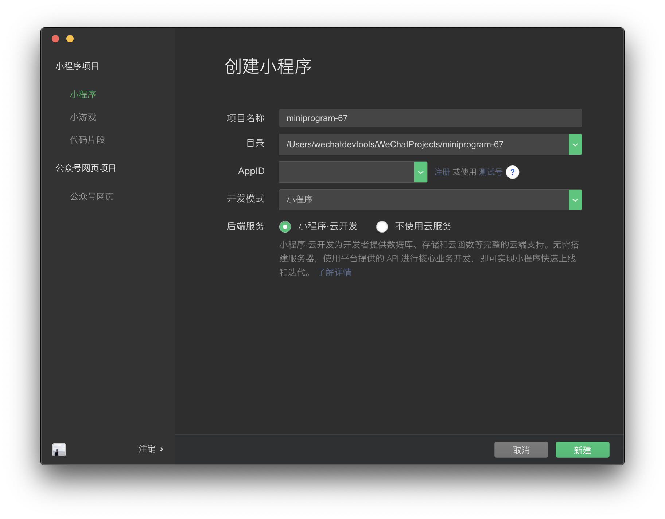Open the 开发模式 mode dropdown

coord(575,200)
